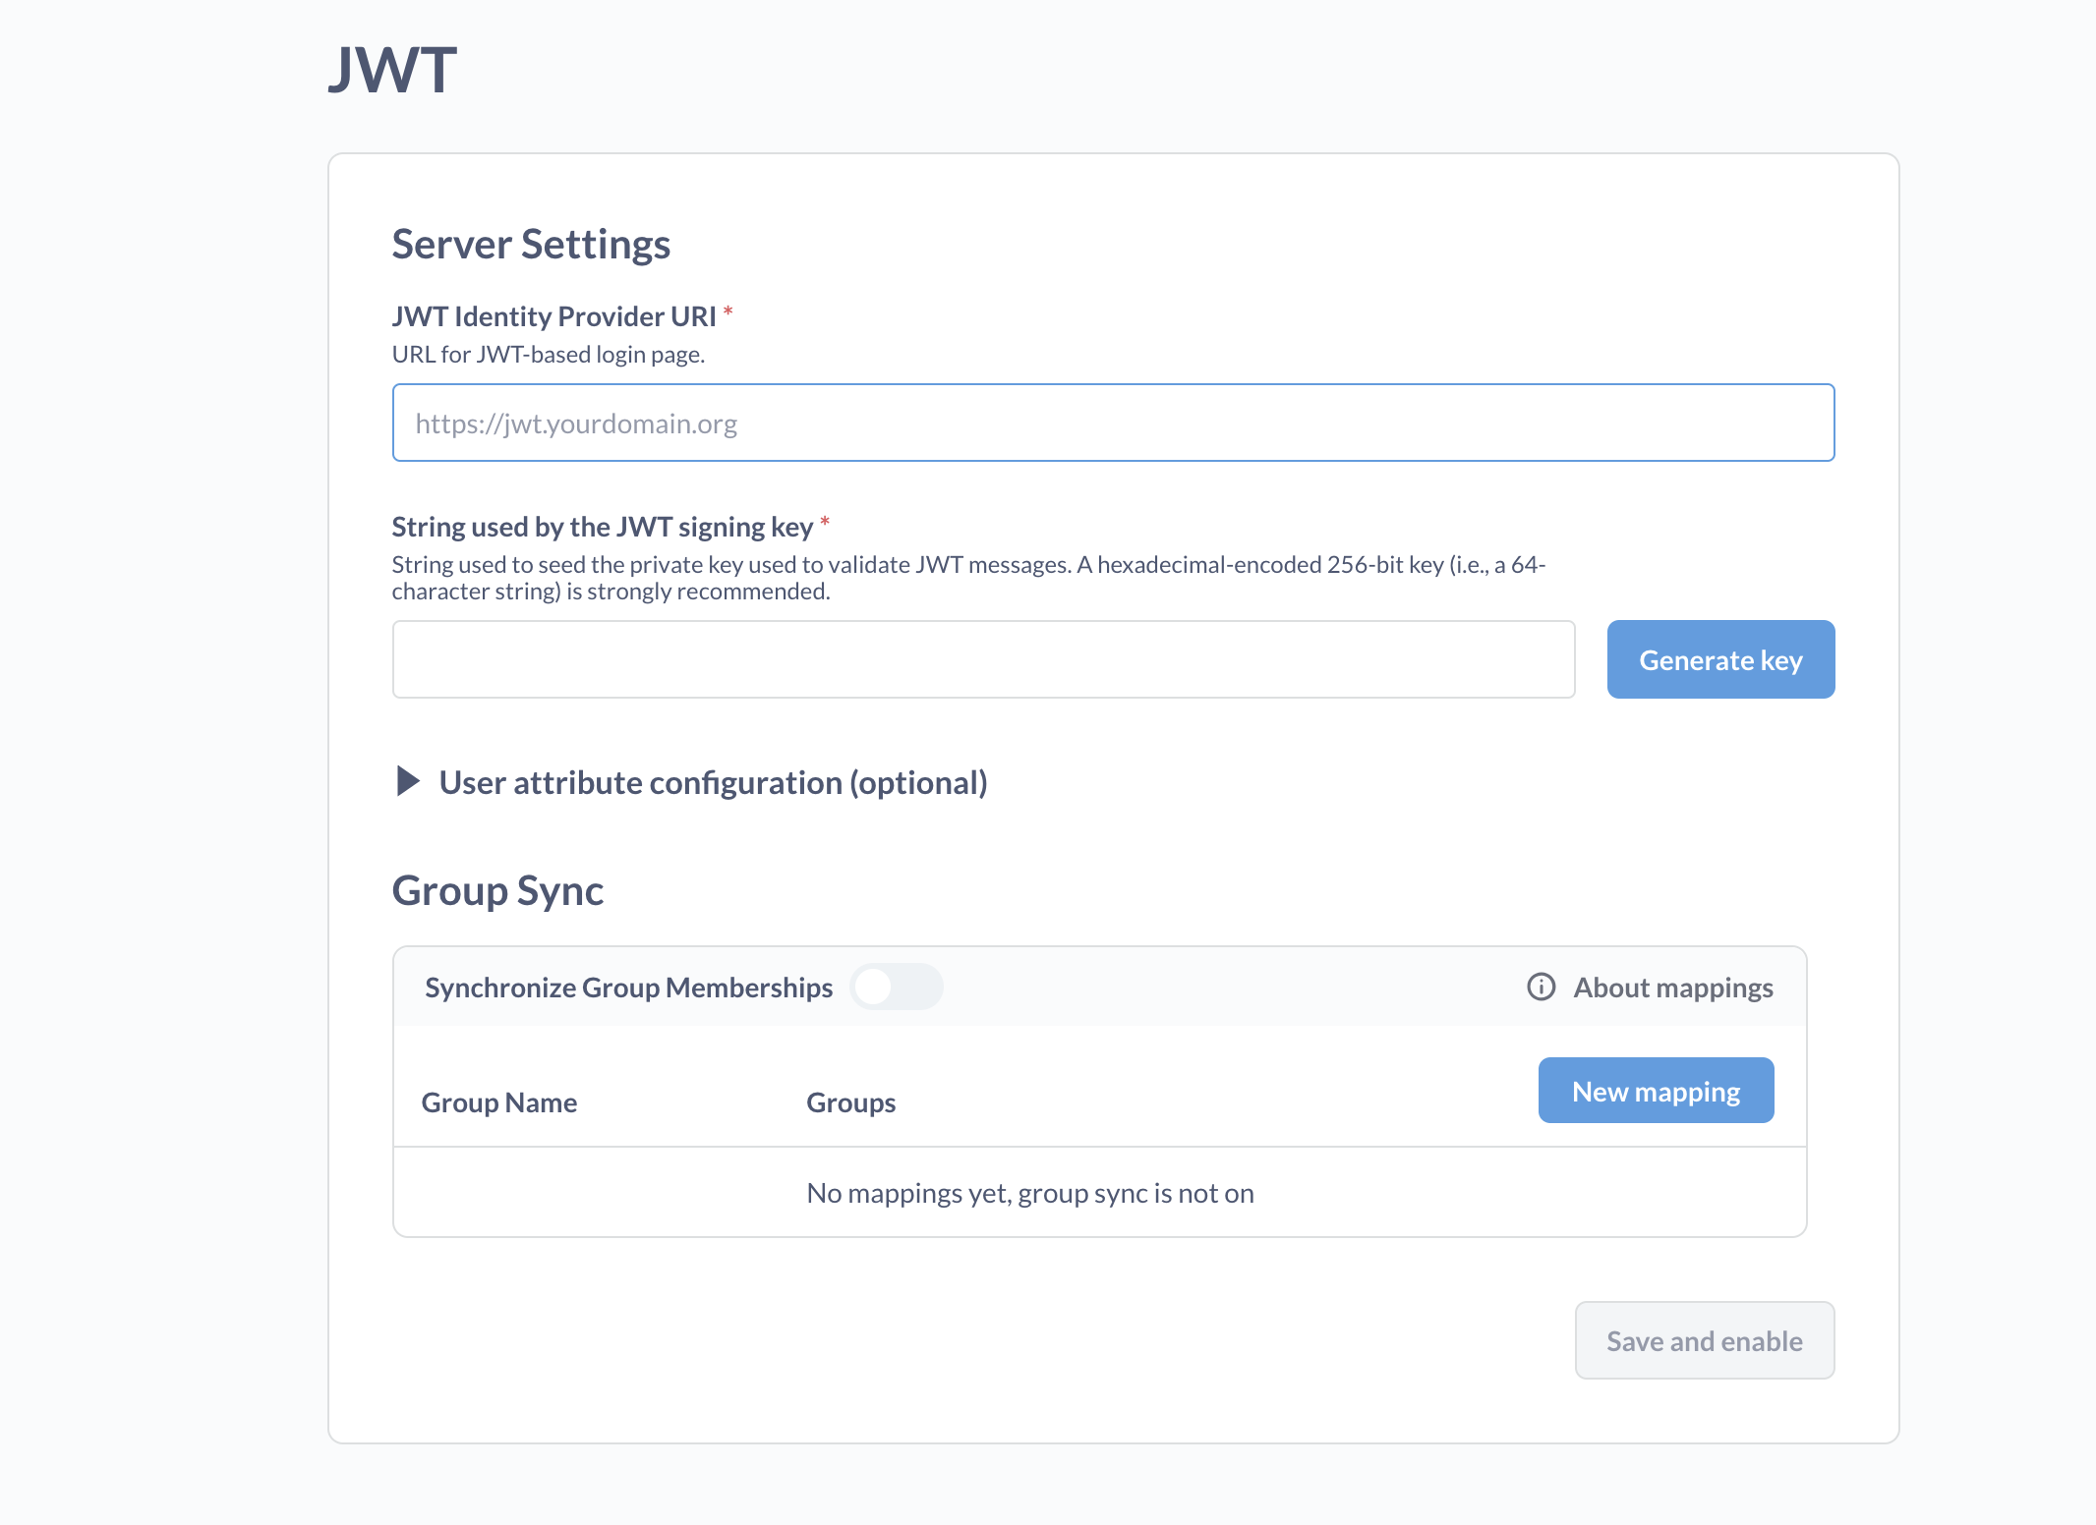Enable the Synchronize Group Memberships switch
The image size is (2096, 1525).
(x=896, y=987)
